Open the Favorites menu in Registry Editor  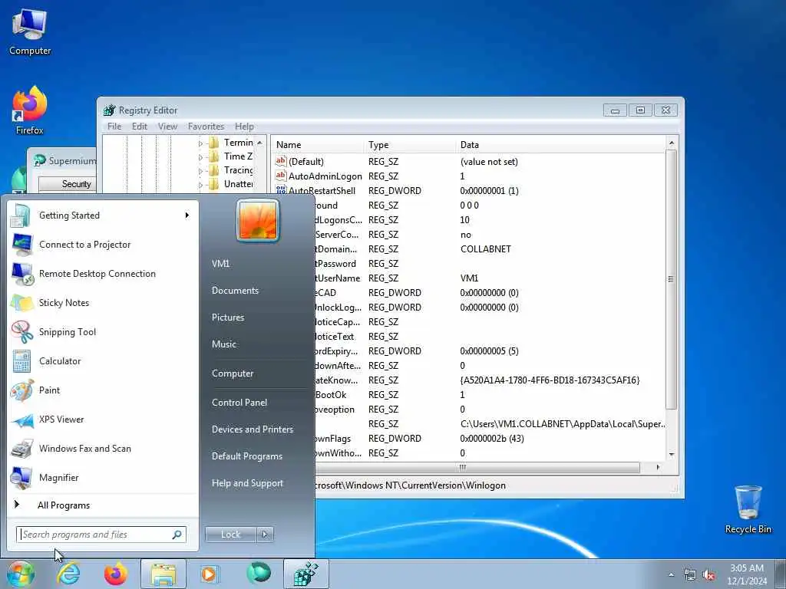pyautogui.click(x=206, y=127)
